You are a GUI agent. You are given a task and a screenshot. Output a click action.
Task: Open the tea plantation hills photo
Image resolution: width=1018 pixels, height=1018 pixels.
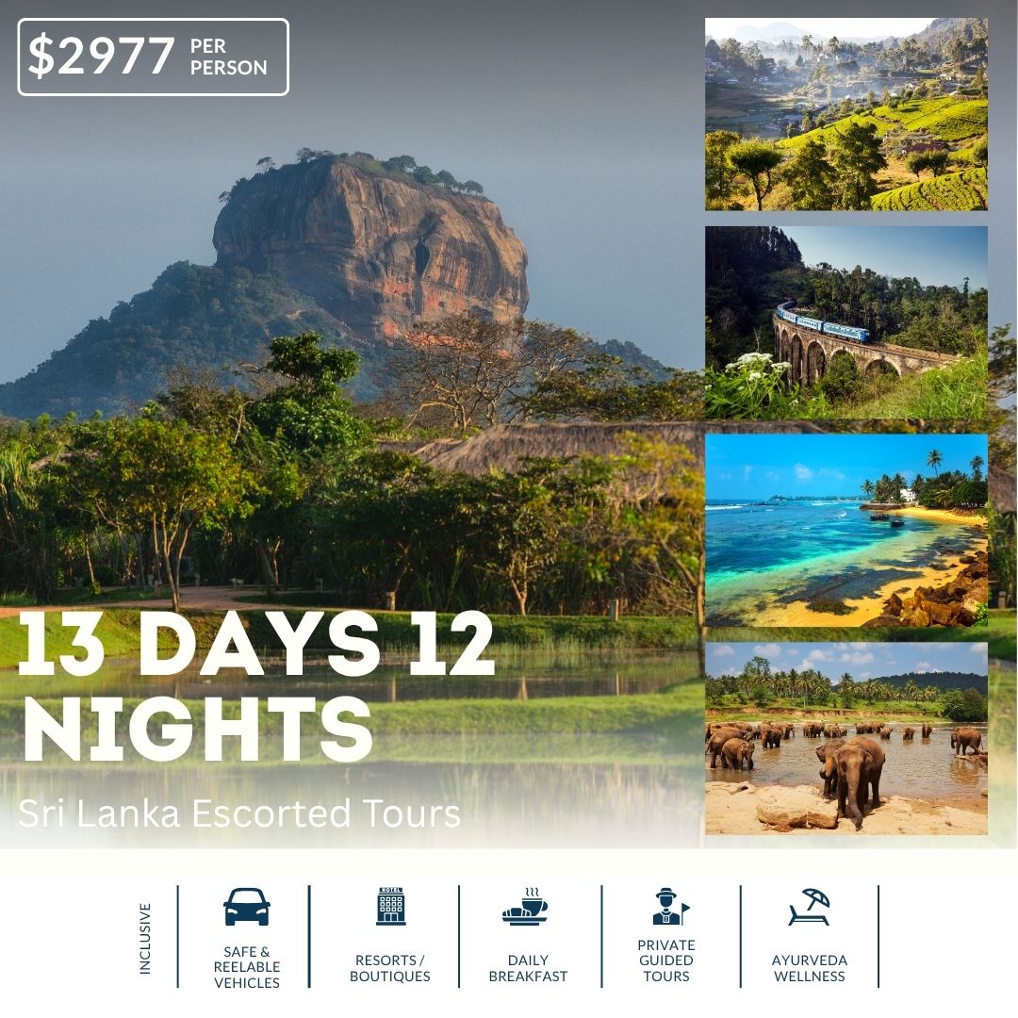tap(846, 114)
